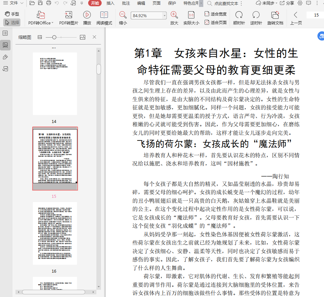Viewport: 324px width, 297px height.
Task: Click the thumbnail size slider handle
Action: [54, 37]
